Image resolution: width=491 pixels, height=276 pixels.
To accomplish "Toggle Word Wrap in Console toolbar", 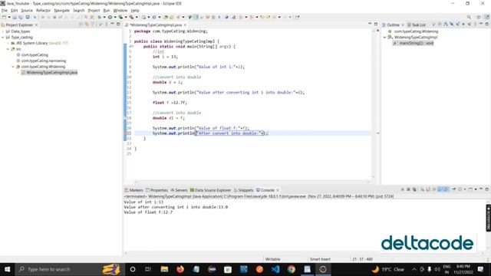I will (x=434, y=189).
